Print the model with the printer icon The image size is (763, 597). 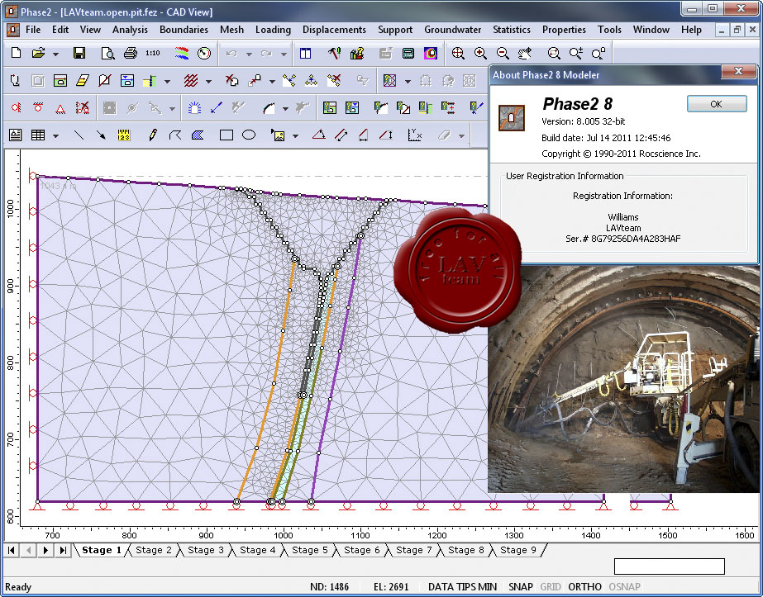(x=131, y=53)
